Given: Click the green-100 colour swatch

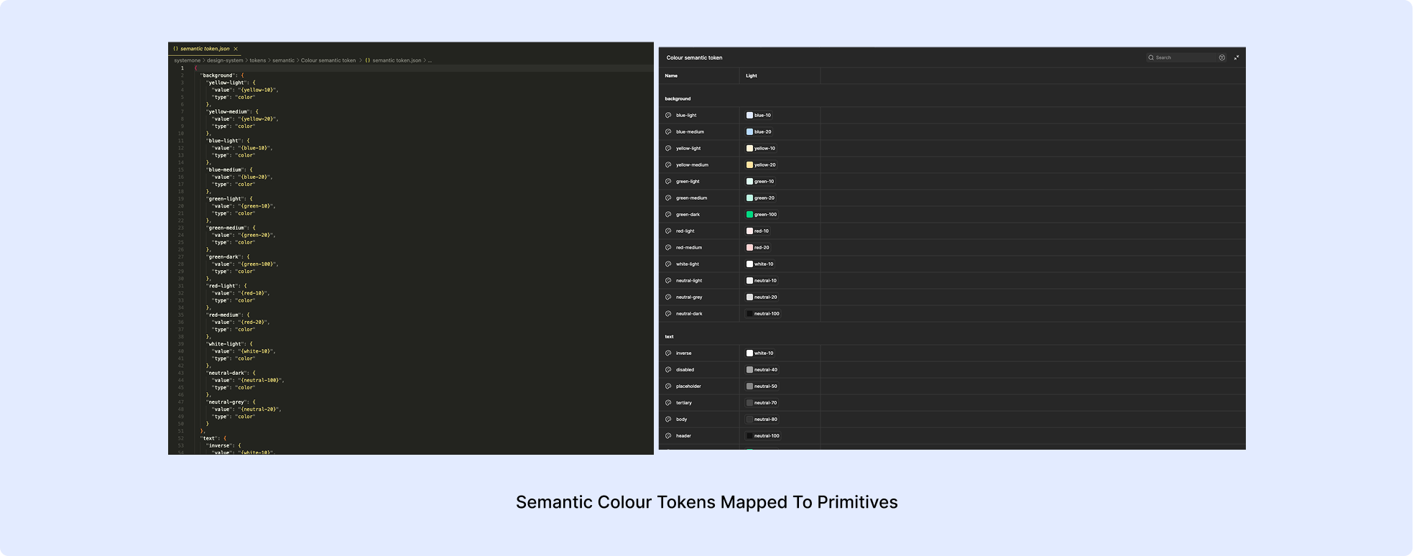Looking at the screenshot, I should [x=749, y=214].
